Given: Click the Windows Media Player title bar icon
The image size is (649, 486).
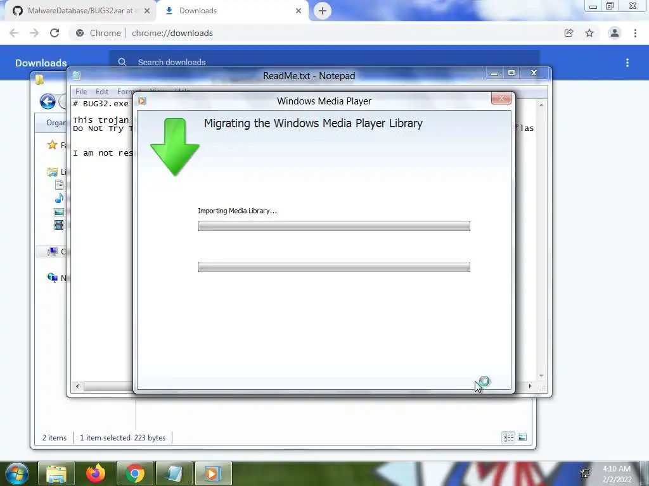Looking at the screenshot, I should click(142, 101).
